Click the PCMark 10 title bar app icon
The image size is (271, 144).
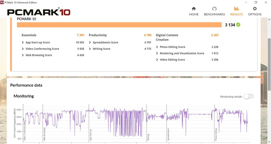2,2
